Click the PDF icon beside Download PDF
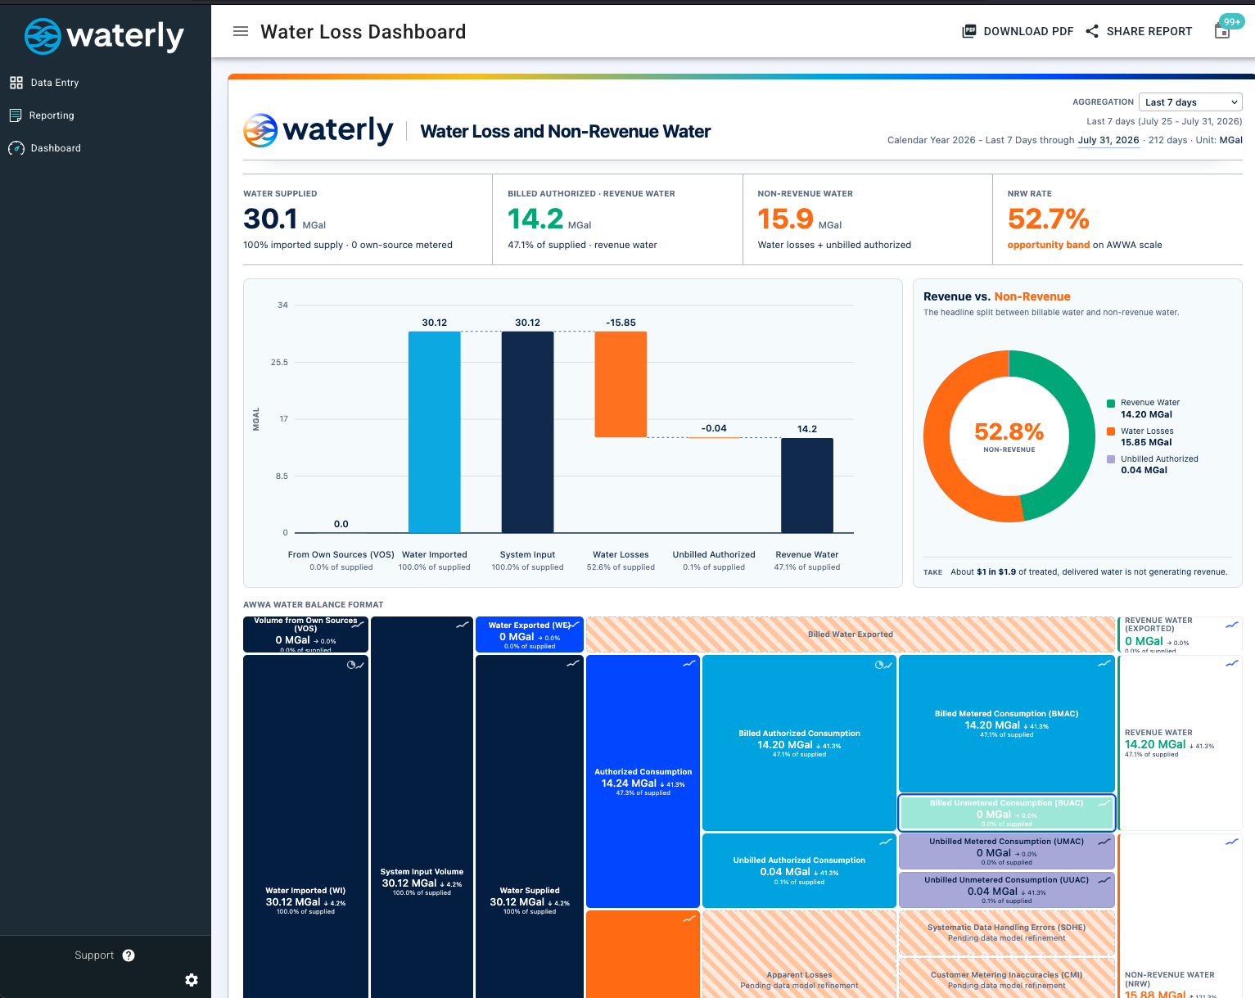The width and height of the screenshot is (1255, 998). click(969, 31)
